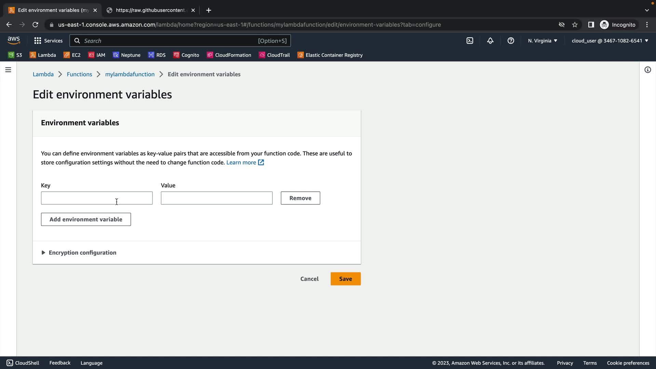The width and height of the screenshot is (656, 369).
Task: Reload the browser page
Action: pos(35,25)
